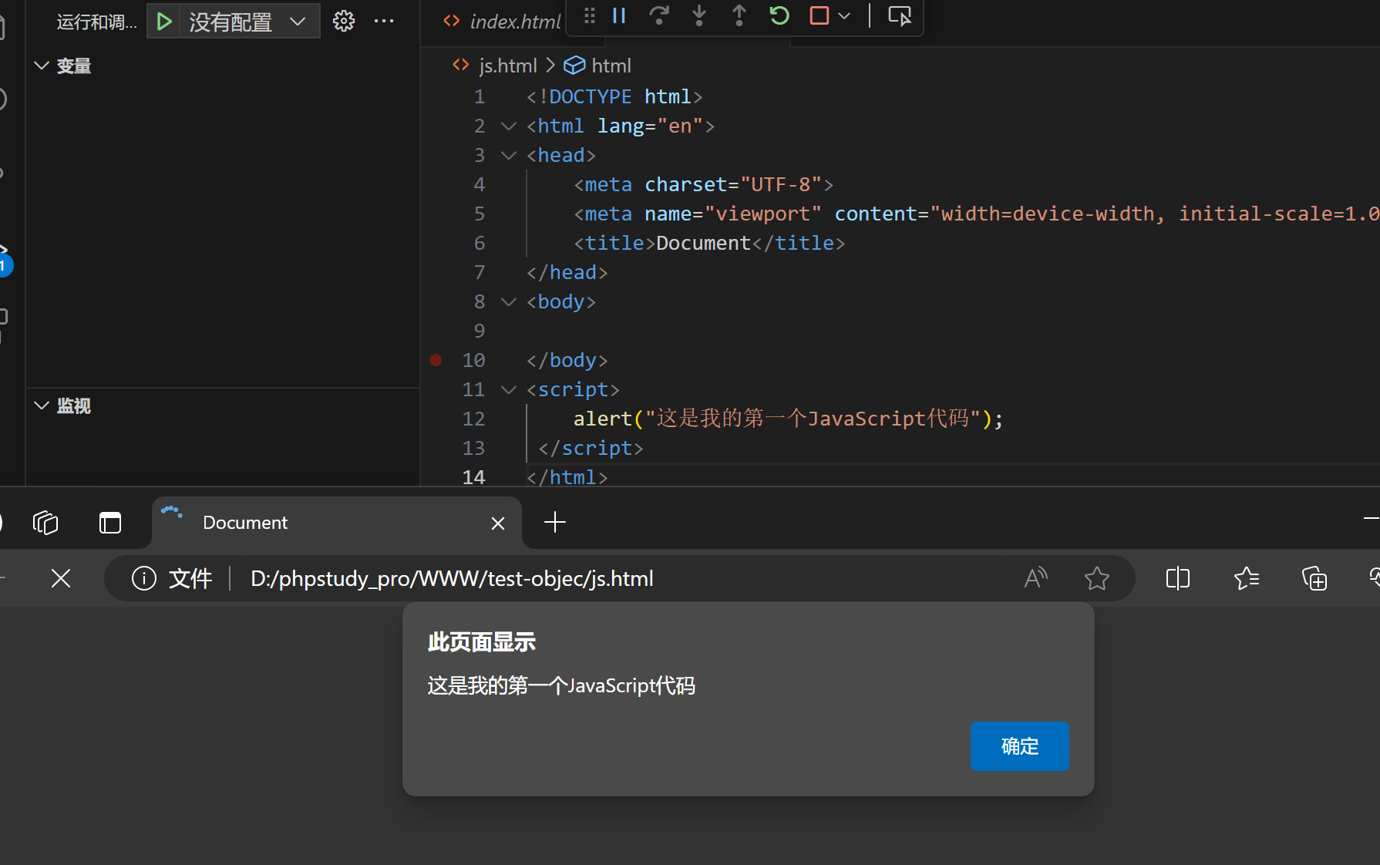Click Read aloud icon in address bar
Image resolution: width=1380 pixels, height=865 pixels.
coord(1036,578)
